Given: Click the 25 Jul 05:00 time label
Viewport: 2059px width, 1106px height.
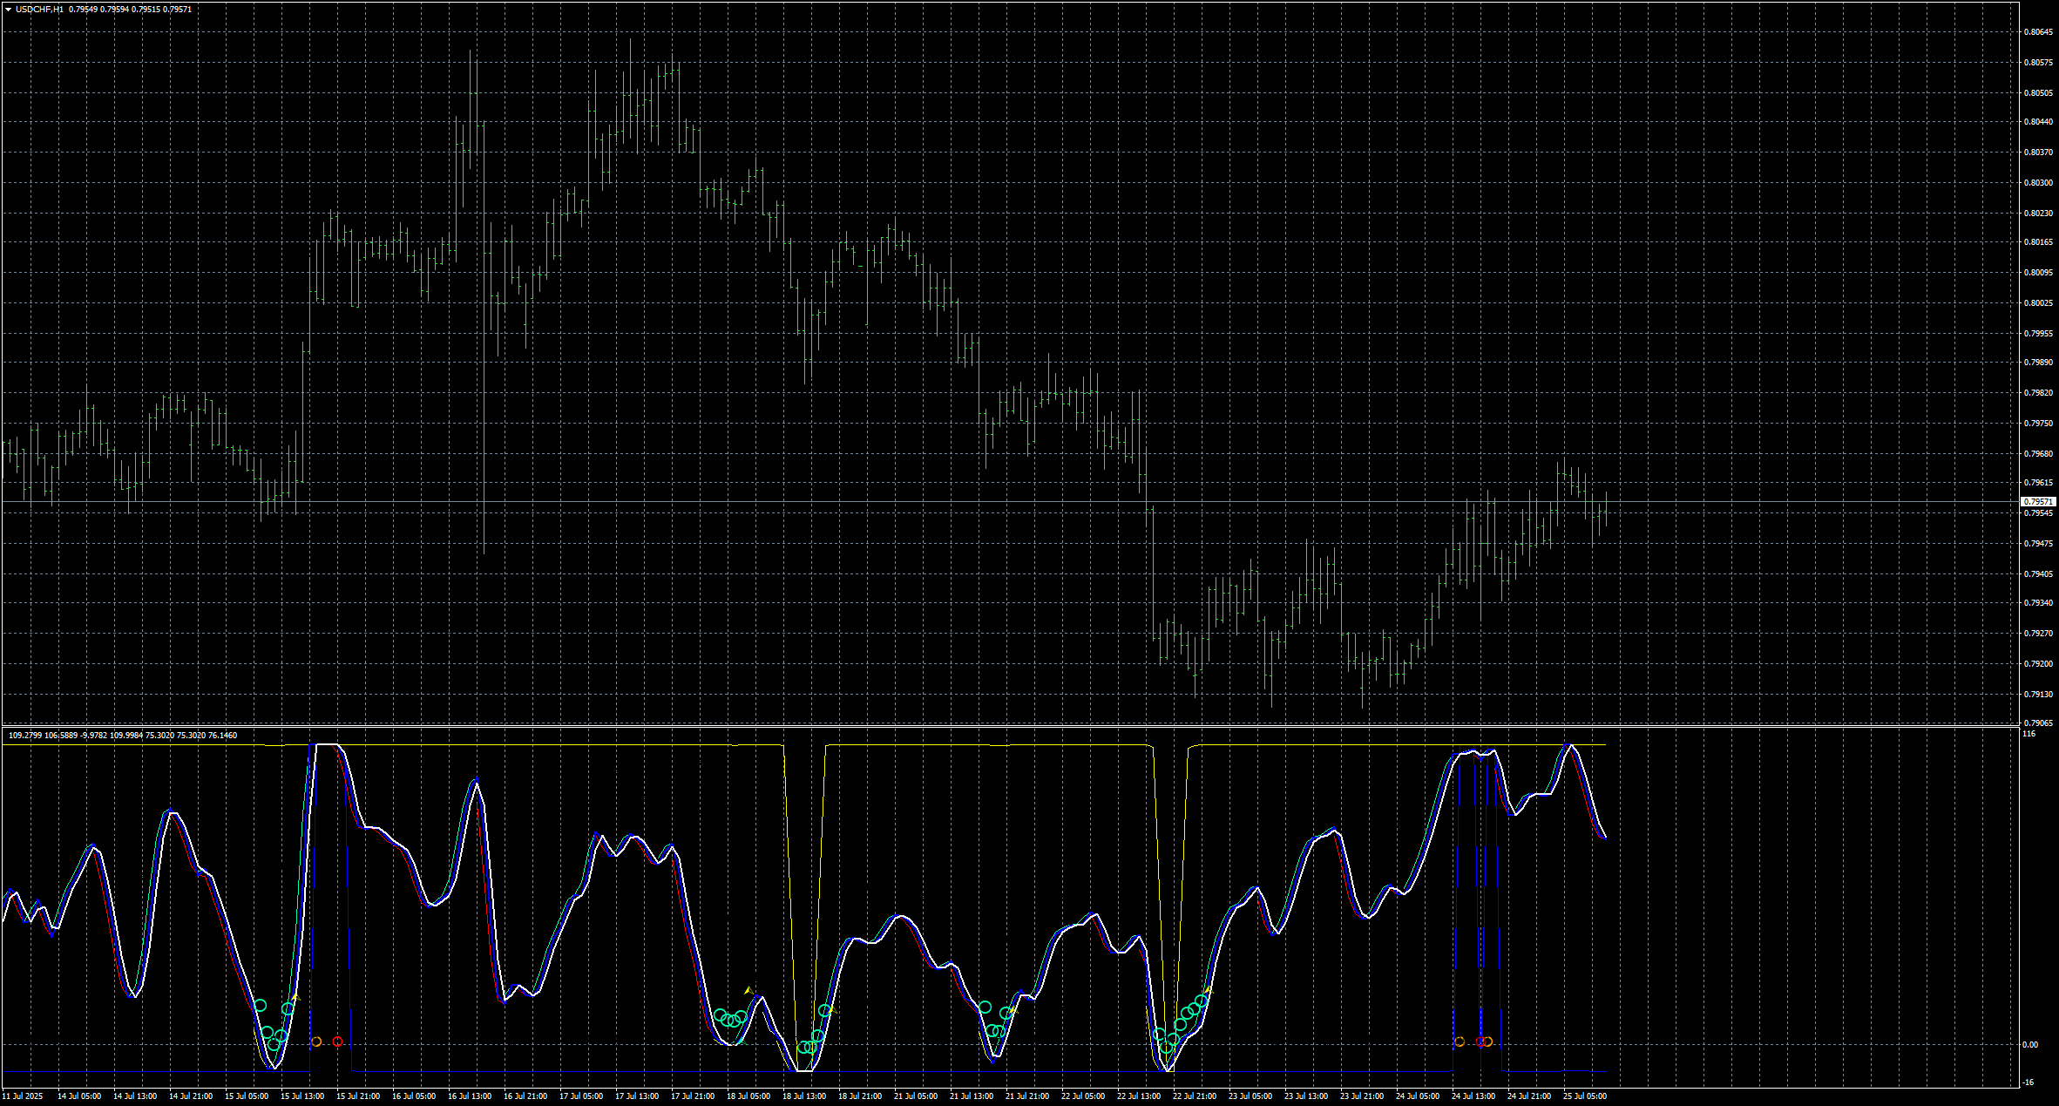Looking at the screenshot, I should coord(1585,1096).
